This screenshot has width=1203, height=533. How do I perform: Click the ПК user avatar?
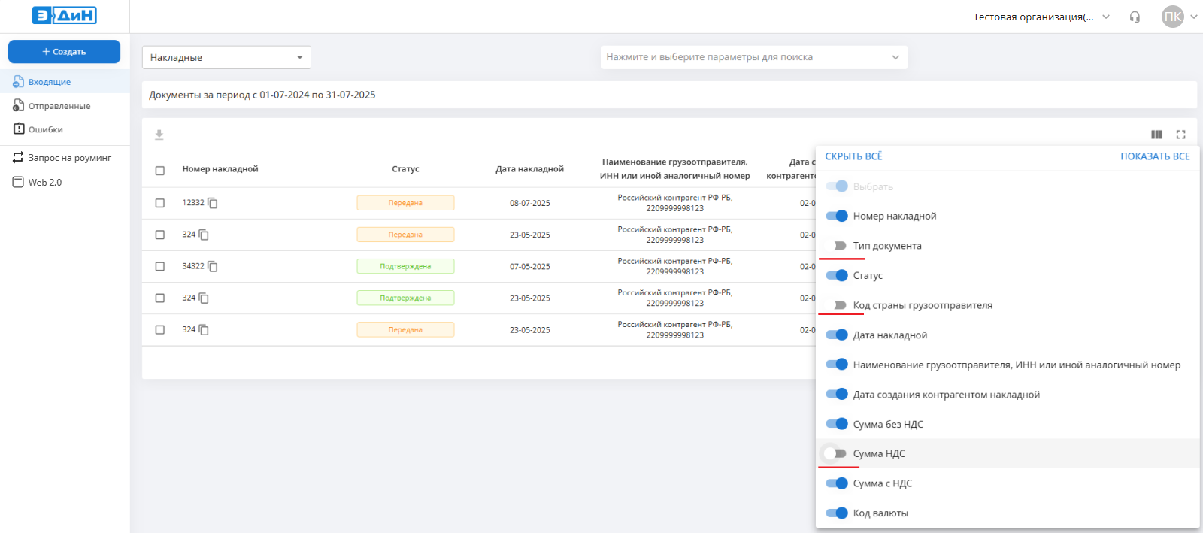(1172, 17)
